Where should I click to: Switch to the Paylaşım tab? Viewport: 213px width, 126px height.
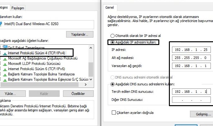coord(18,8)
